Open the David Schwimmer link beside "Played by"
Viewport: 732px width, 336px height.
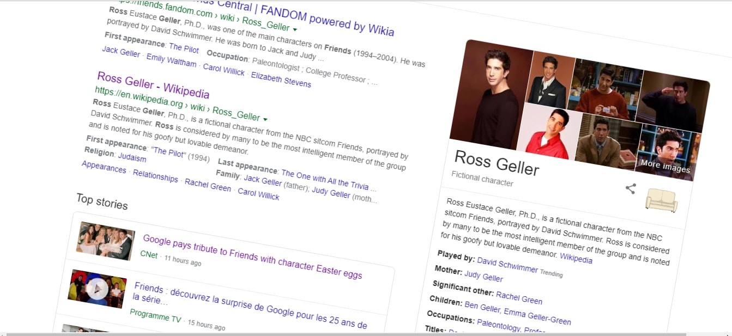[x=507, y=265]
